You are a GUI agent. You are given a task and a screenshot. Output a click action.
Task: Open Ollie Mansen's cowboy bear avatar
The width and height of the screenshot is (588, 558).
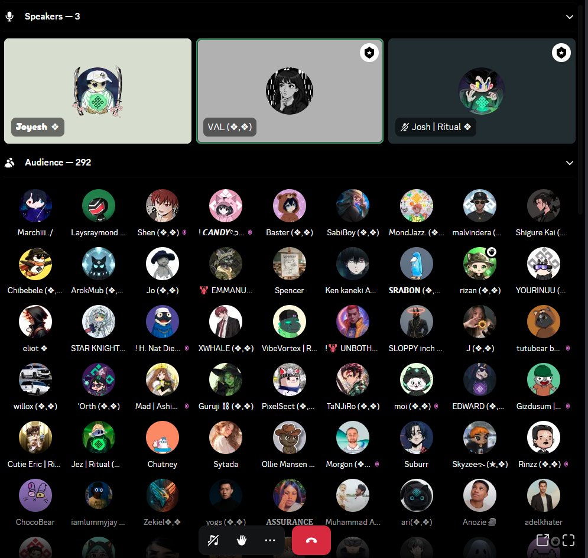289,437
